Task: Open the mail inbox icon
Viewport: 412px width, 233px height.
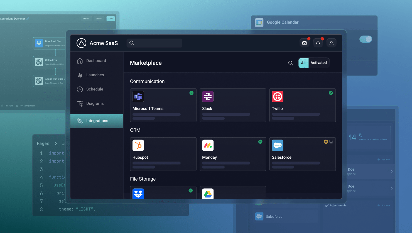Action: coord(305,43)
